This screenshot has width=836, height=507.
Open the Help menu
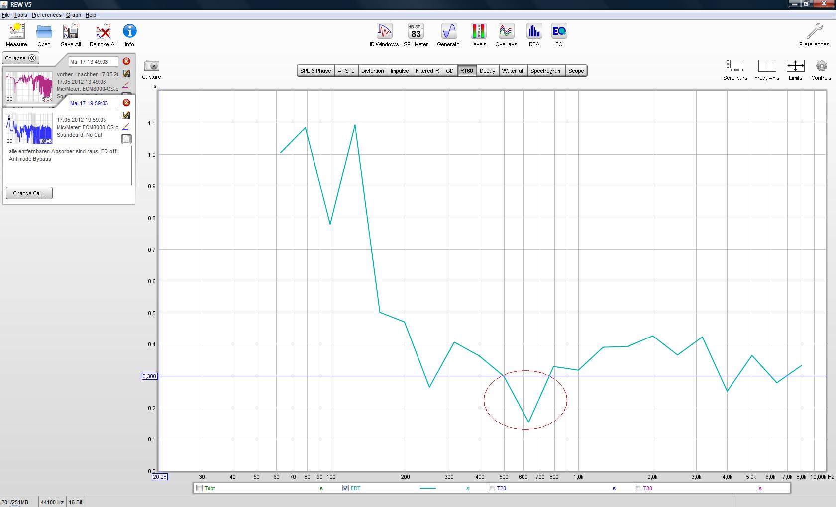coord(91,15)
